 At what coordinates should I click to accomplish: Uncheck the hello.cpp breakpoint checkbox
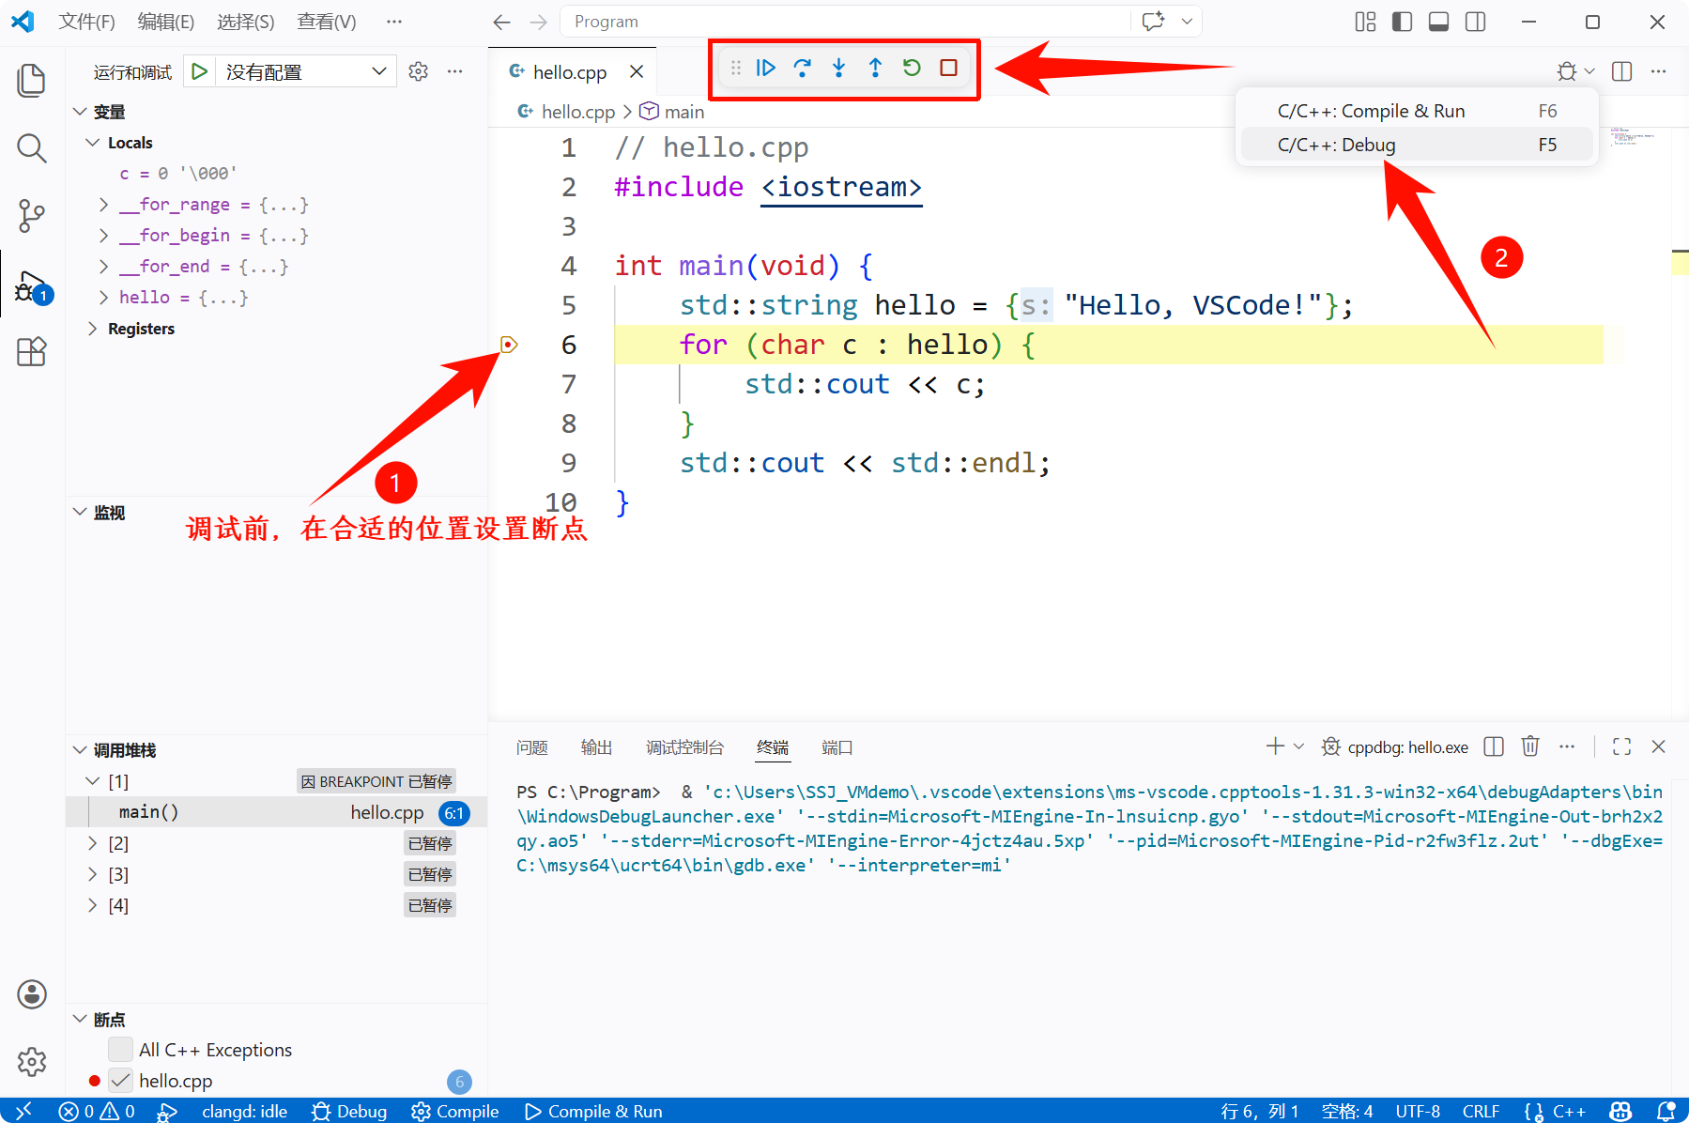pyautogui.click(x=120, y=1081)
